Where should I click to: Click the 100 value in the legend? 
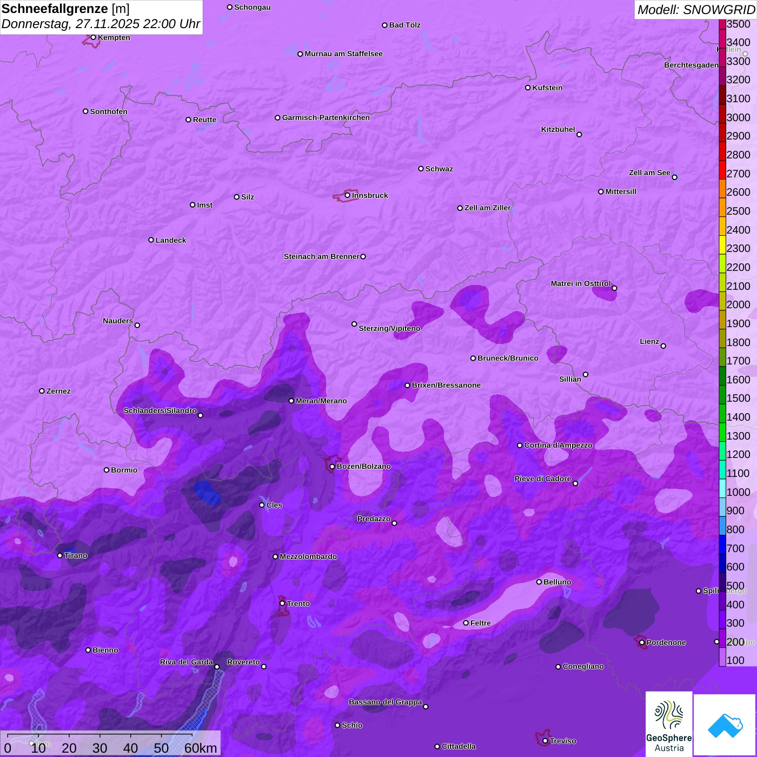(735, 660)
